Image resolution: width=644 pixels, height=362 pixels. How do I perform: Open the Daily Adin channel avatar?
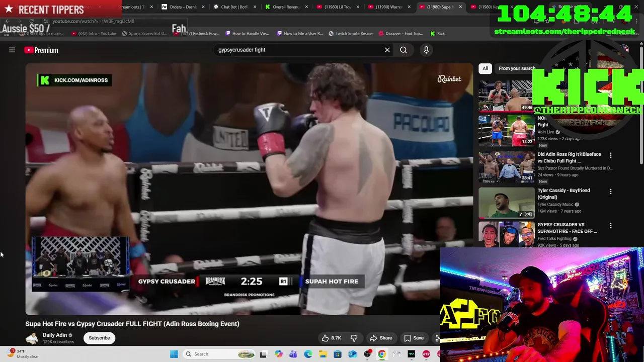coord(32,338)
